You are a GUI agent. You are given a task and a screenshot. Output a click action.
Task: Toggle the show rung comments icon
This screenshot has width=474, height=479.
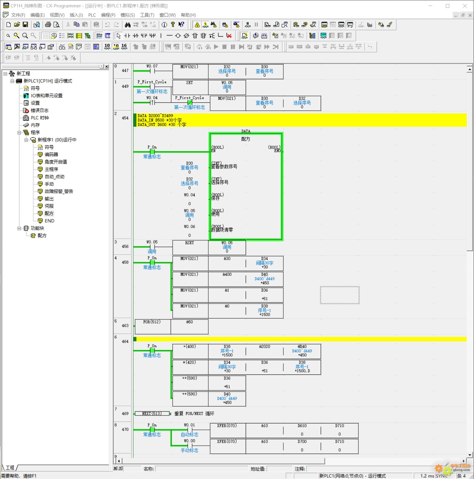(x=54, y=36)
